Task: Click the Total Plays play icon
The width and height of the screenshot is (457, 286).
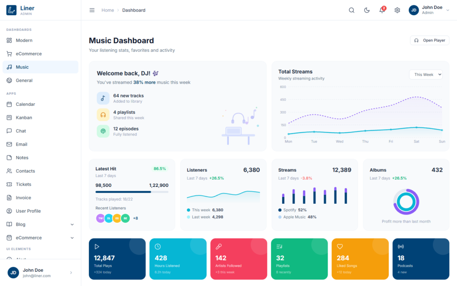Action: 97,247
